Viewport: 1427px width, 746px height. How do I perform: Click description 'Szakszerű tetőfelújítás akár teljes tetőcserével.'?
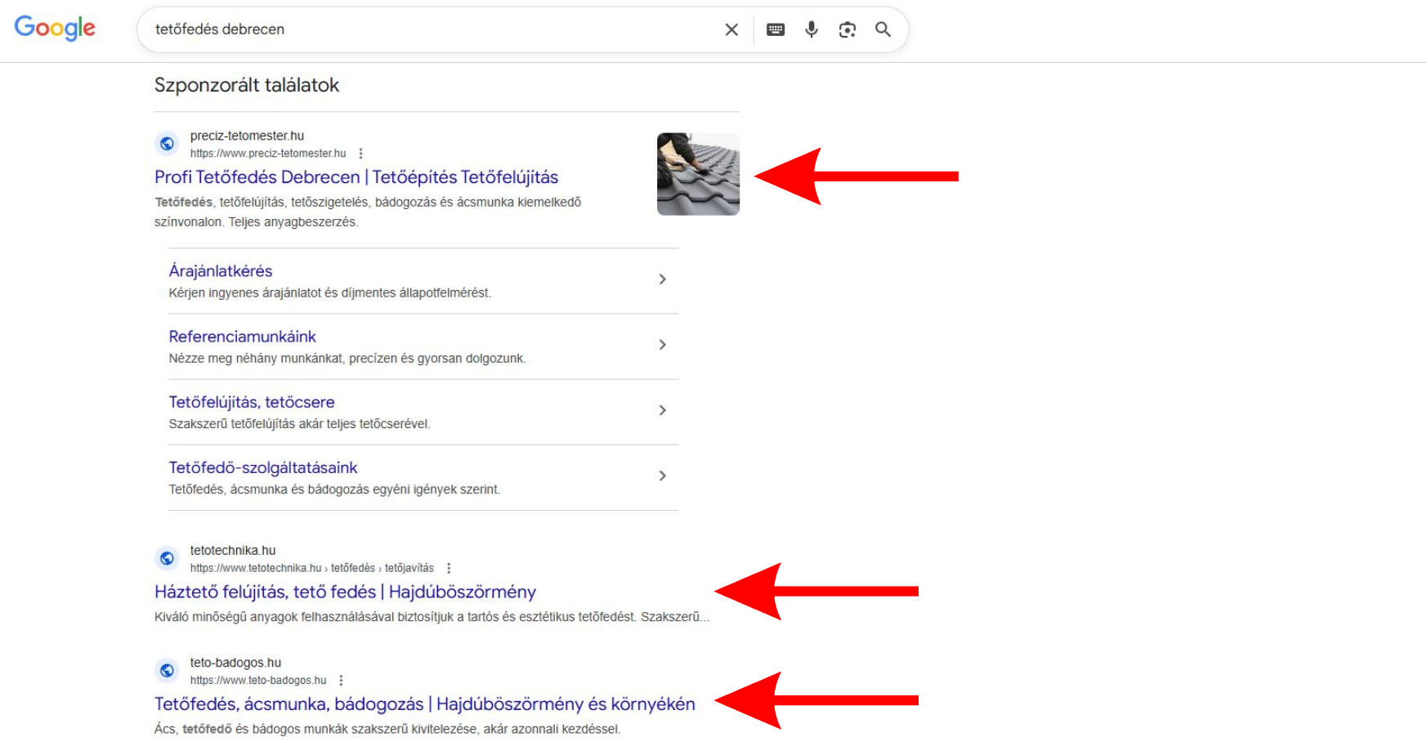[299, 423]
